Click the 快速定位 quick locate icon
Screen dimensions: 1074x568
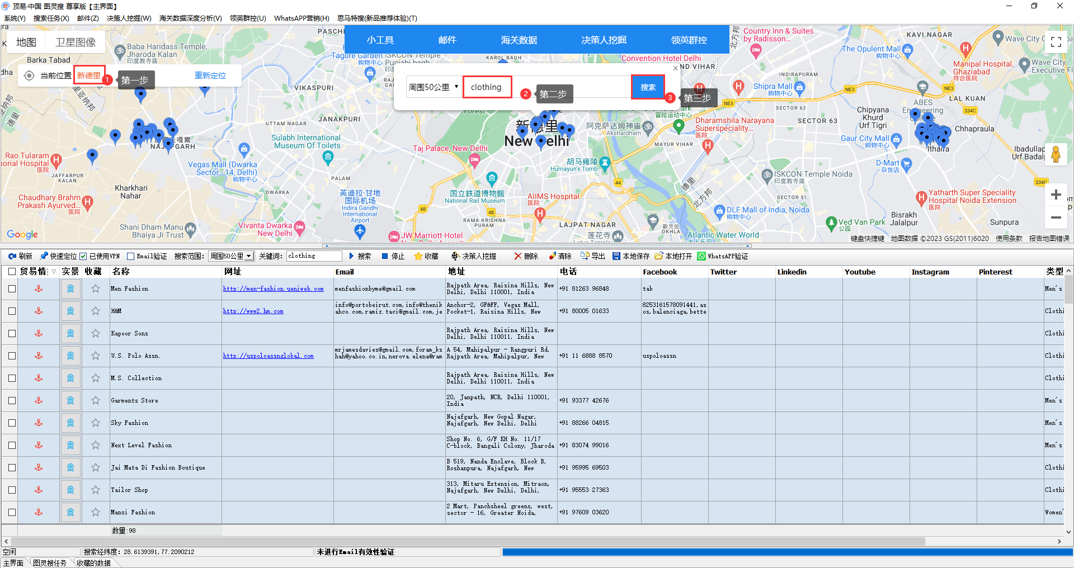44,256
